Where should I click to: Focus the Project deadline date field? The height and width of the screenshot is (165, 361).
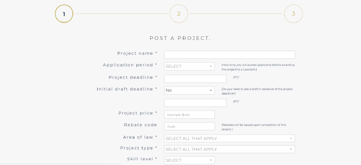[195, 79]
